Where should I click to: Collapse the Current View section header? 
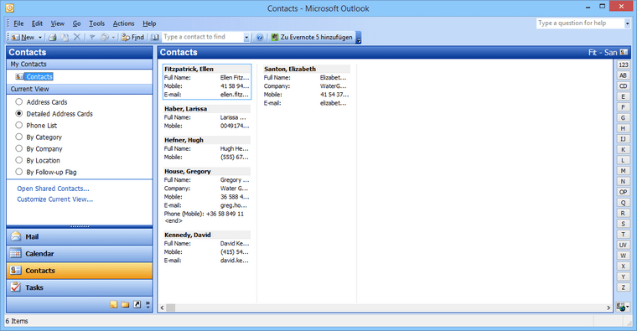point(80,89)
